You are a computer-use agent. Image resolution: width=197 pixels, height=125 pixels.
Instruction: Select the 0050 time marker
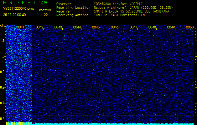[190, 27]
